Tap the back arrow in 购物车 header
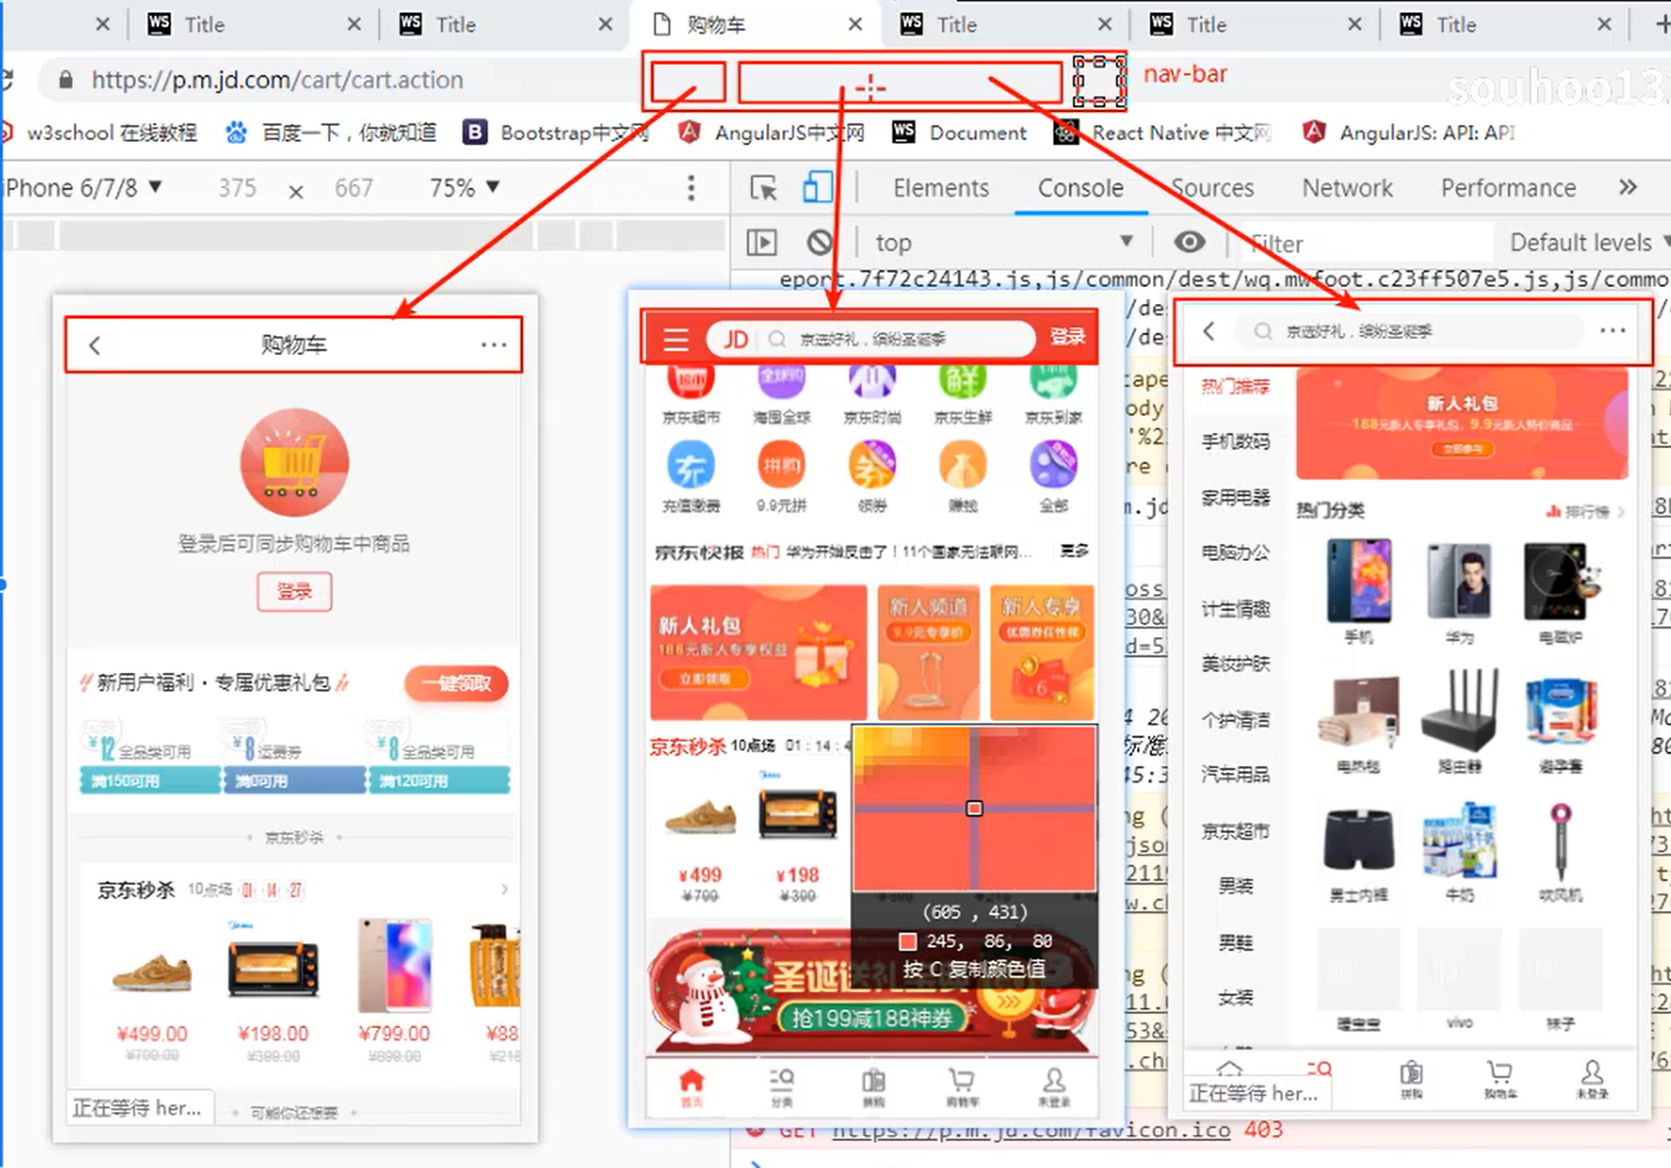Image resolution: width=1671 pixels, height=1168 pixels. (94, 345)
